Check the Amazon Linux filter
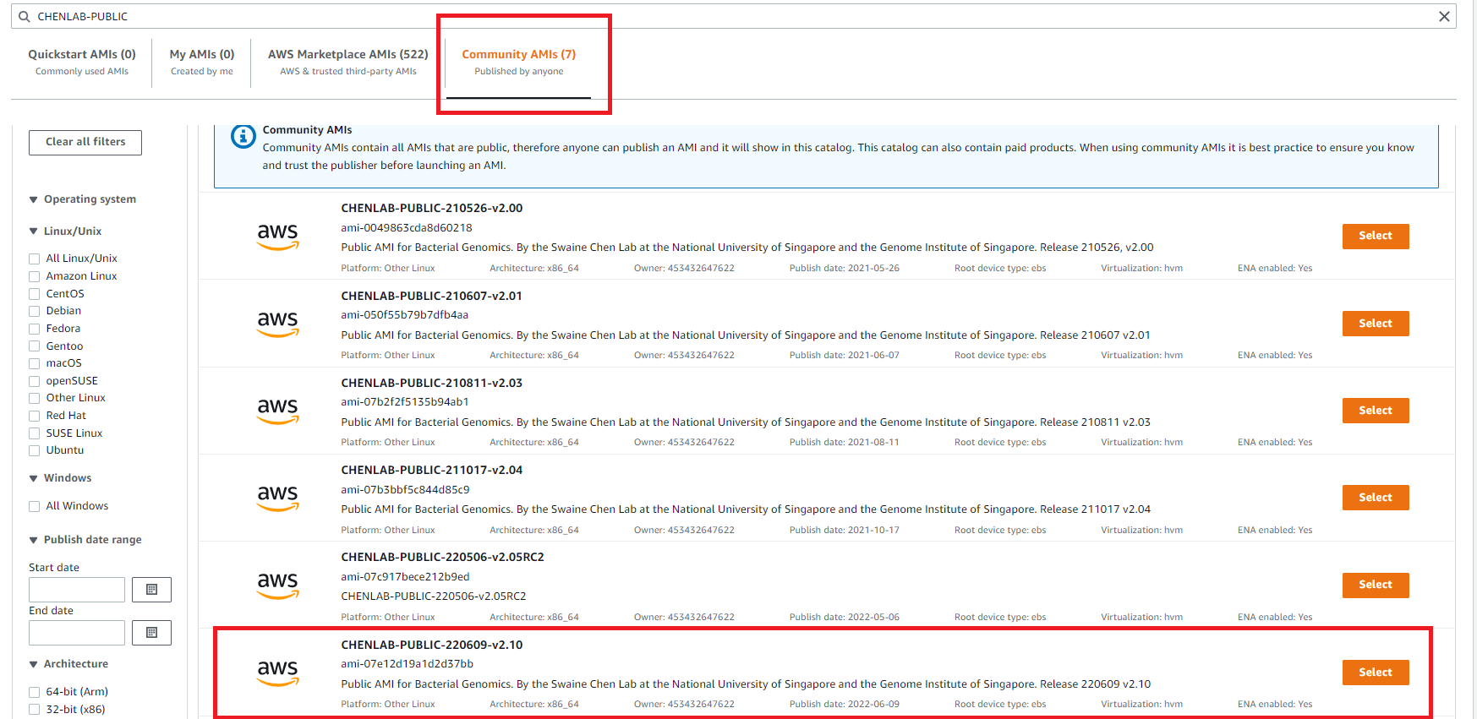1477x719 pixels. point(35,276)
